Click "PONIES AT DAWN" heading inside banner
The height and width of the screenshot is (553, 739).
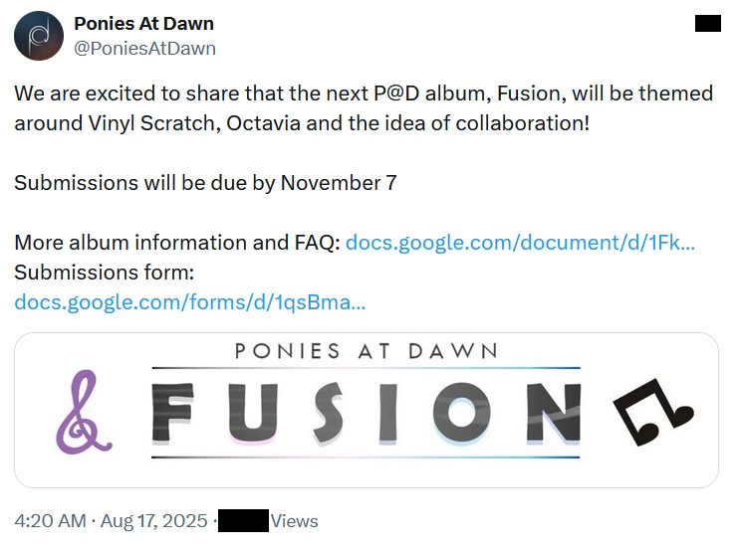[367, 350]
